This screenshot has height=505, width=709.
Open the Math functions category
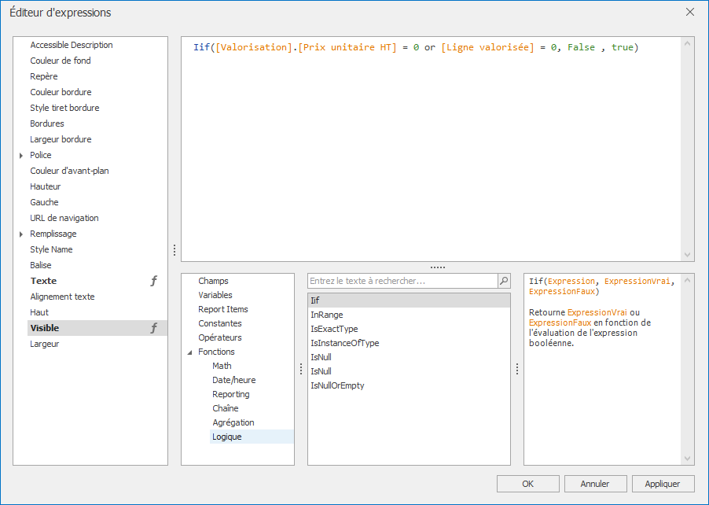tap(222, 366)
